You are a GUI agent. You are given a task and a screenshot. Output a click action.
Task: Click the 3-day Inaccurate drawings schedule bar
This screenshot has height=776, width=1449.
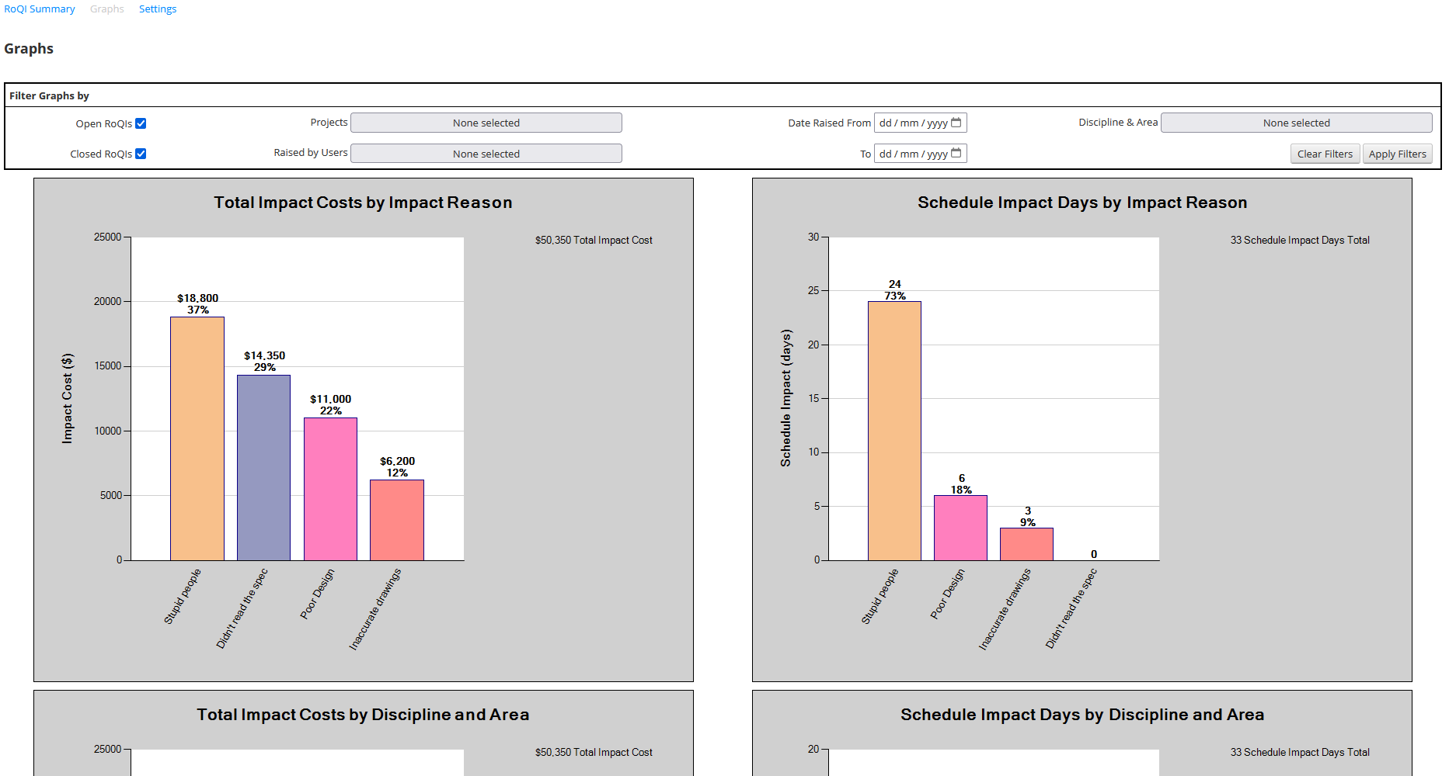(x=1027, y=543)
